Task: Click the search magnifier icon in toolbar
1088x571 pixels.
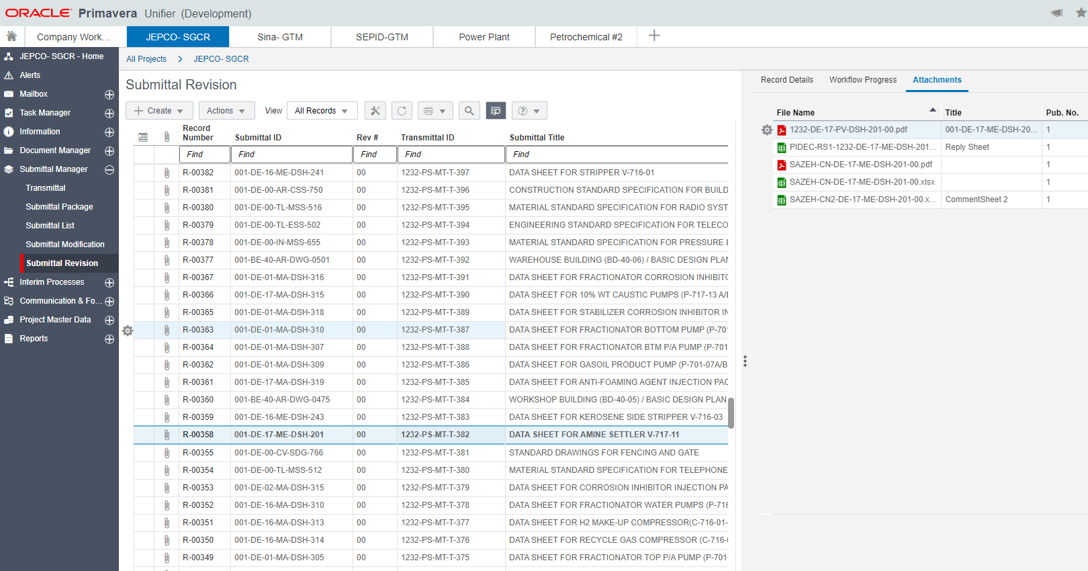Action: point(469,111)
